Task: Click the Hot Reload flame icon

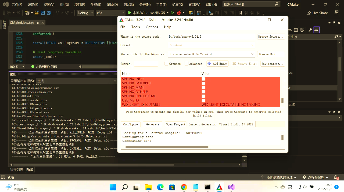Action: click(179, 13)
